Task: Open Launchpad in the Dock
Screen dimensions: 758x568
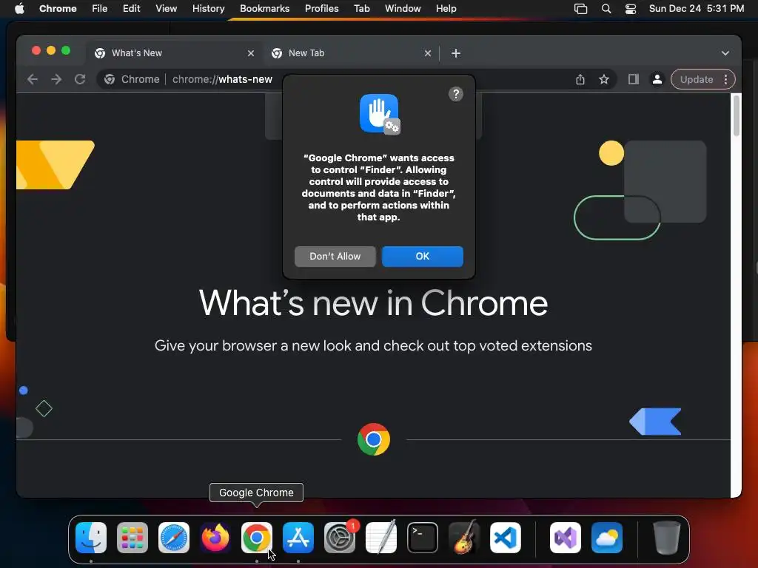Action: tap(133, 538)
